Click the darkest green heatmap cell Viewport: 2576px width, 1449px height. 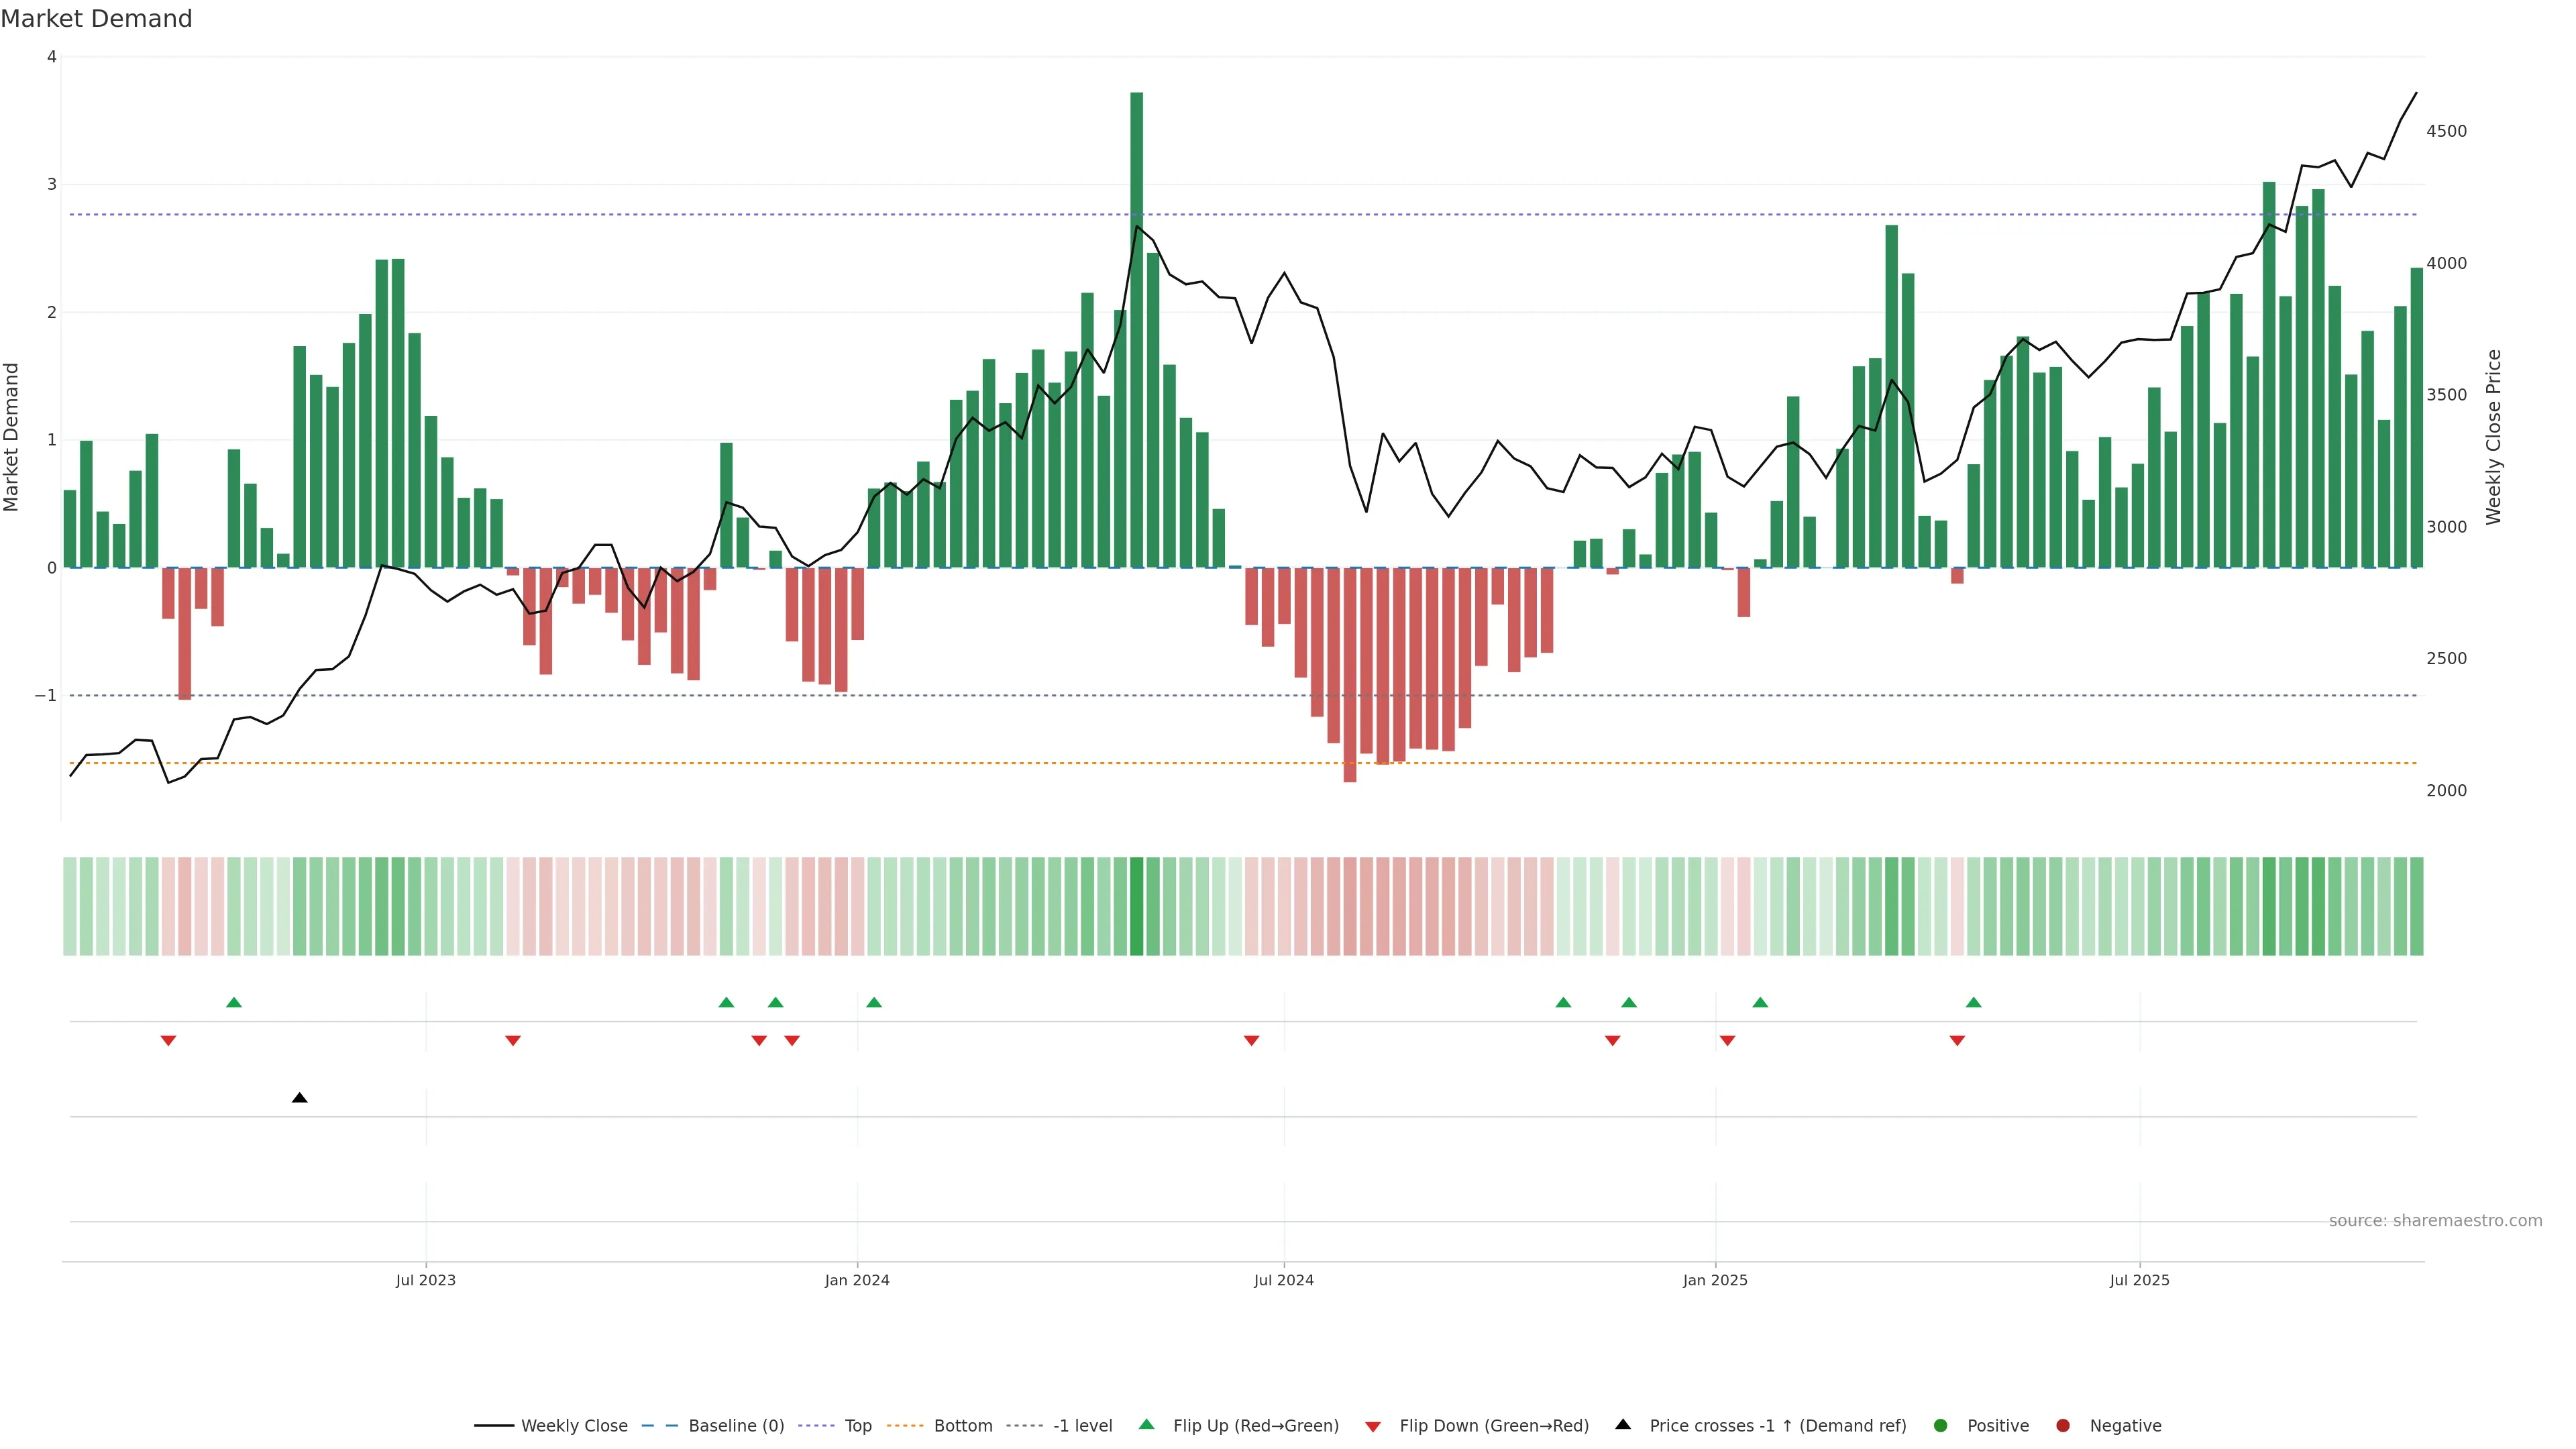1136,906
